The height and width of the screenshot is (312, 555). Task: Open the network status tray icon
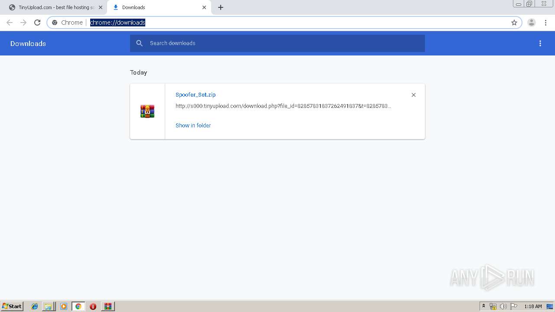[x=493, y=306]
